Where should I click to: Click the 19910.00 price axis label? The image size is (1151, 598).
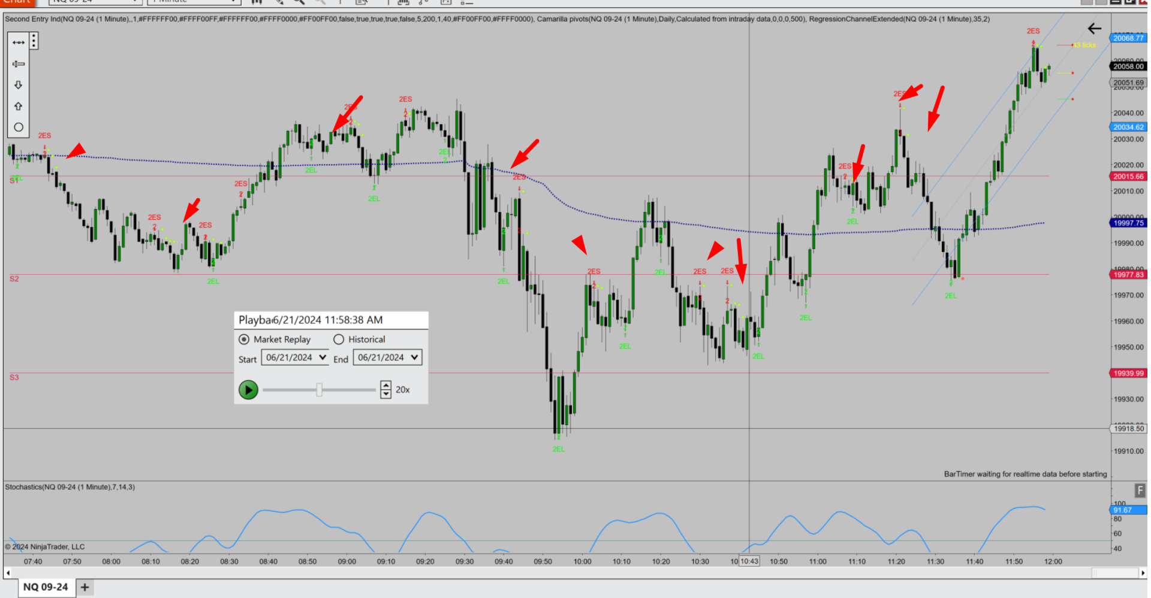pyautogui.click(x=1128, y=451)
